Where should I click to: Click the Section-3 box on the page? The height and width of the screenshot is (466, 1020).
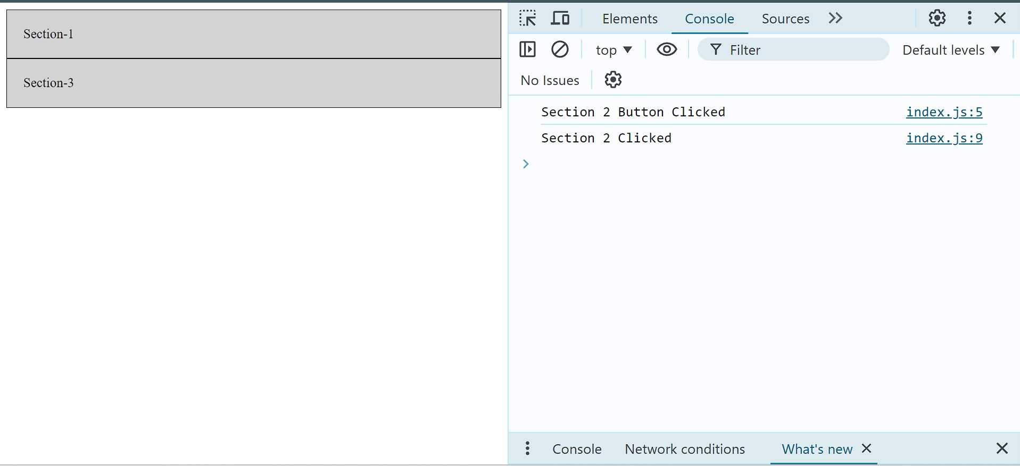click(254, 83)
